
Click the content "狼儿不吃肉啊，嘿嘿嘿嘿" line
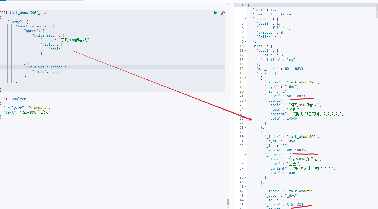click(306, 114)
